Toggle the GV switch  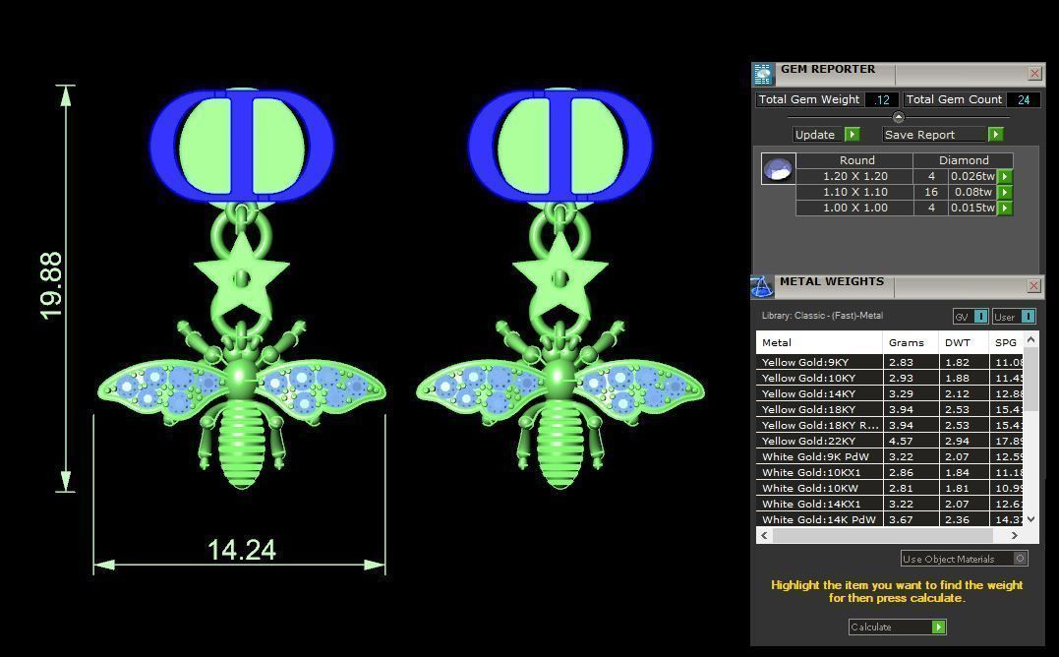click(x=980, y=316)
